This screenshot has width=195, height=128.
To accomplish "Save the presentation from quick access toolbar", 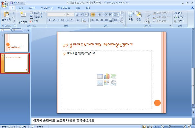I will [11, 3].
